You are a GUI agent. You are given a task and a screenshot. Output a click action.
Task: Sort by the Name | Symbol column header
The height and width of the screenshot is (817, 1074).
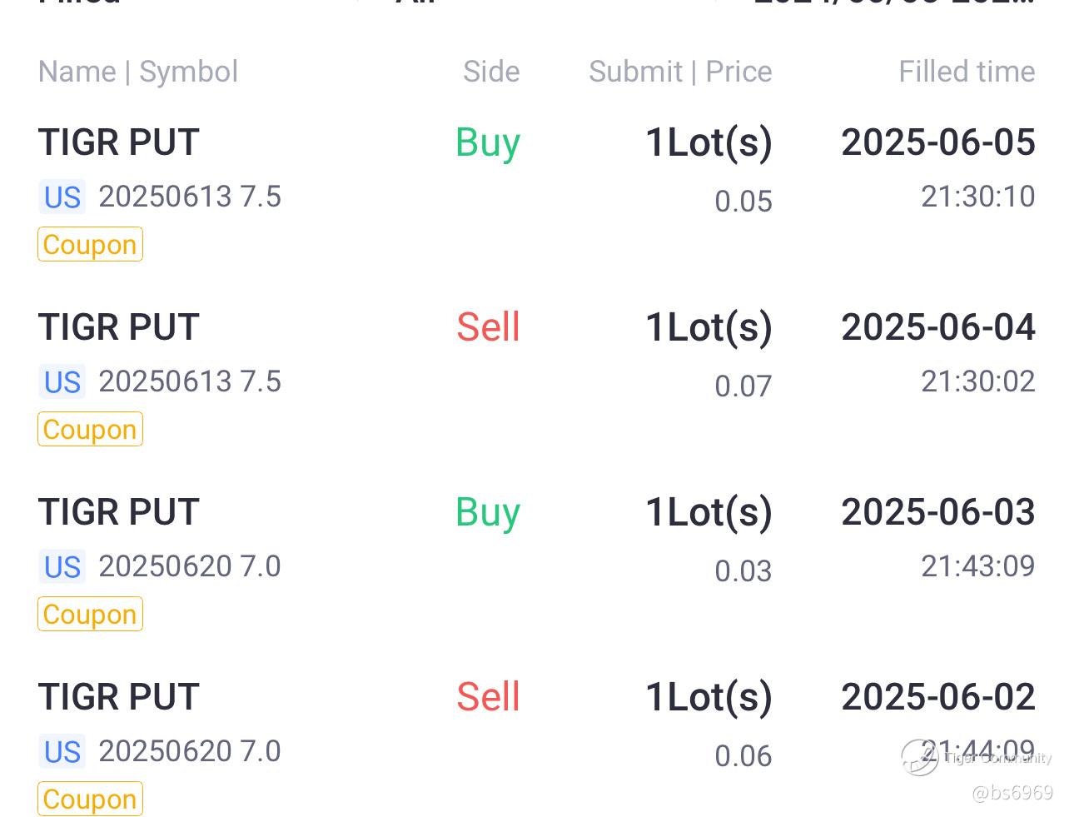coord(138,72)
